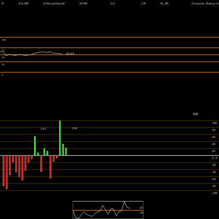Image resolution: width=219 pixels, height=219 pixels.
Task: Click the RSI value label 49.38
Action: coord(70,54)
